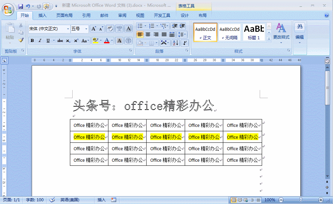Screen dimensions: 333x204
Task: Open the Word Help question mark
Action: pos(327,15)
